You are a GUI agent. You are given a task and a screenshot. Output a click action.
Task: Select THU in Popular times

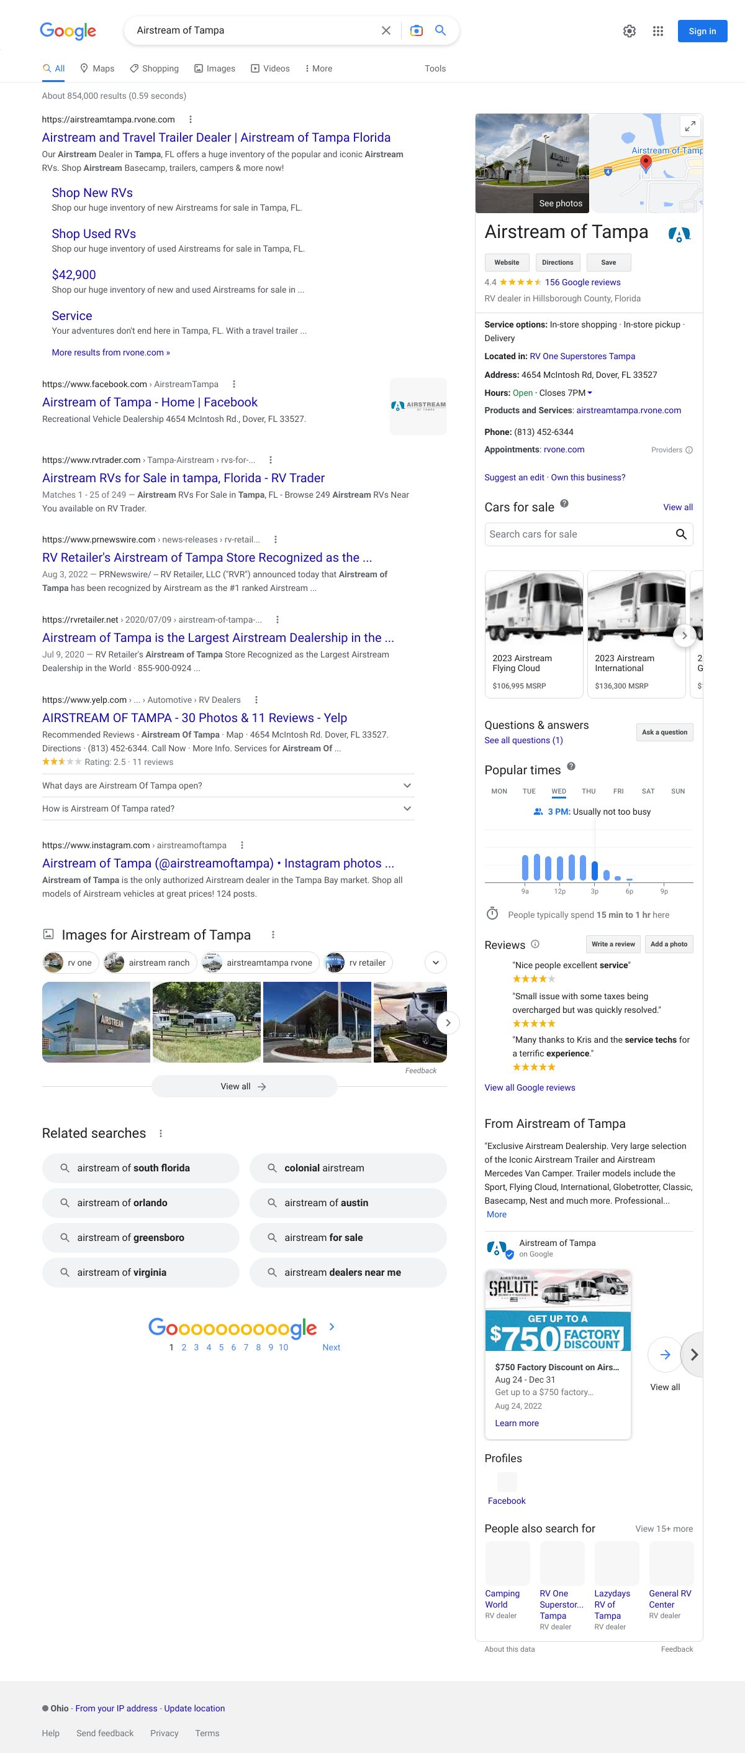click(x=589, y=792)
